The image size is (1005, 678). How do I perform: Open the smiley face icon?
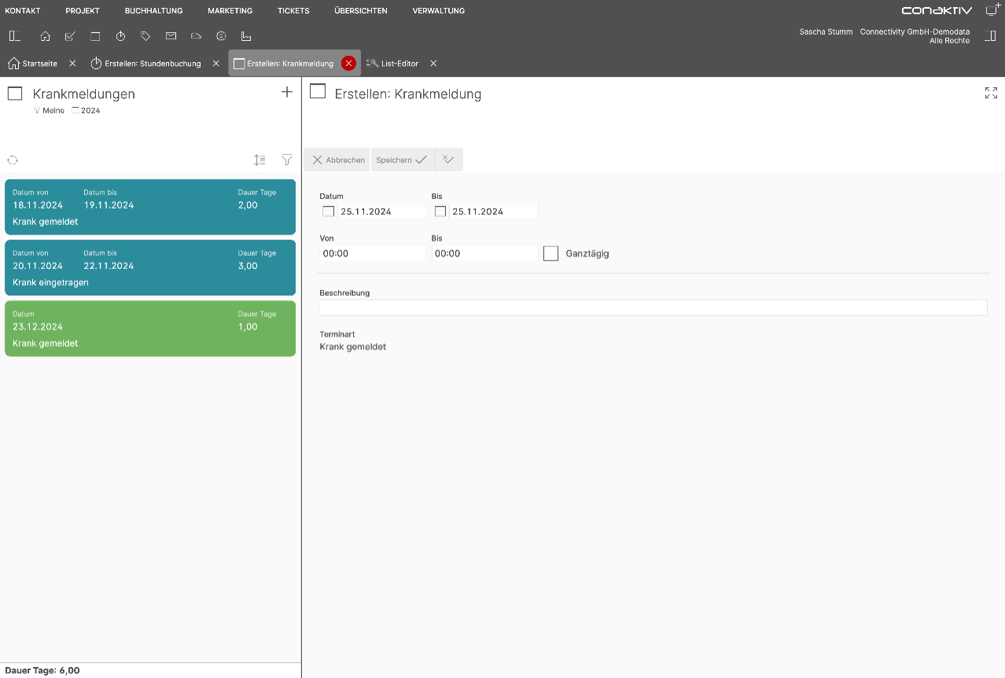click(221, 36)
